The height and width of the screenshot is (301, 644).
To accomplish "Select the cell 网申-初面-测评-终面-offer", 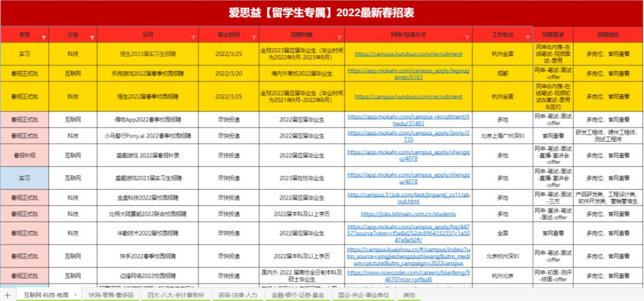I will coord(553,275).
